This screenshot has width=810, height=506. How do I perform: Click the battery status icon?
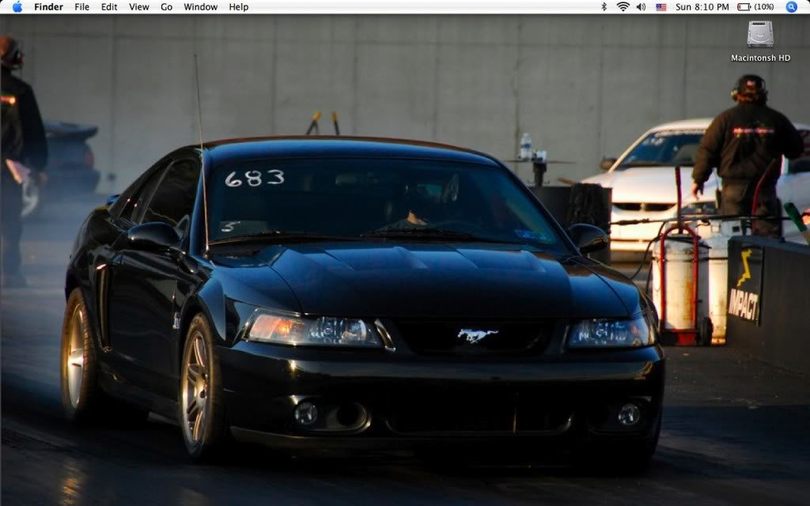tap(744, 6)
